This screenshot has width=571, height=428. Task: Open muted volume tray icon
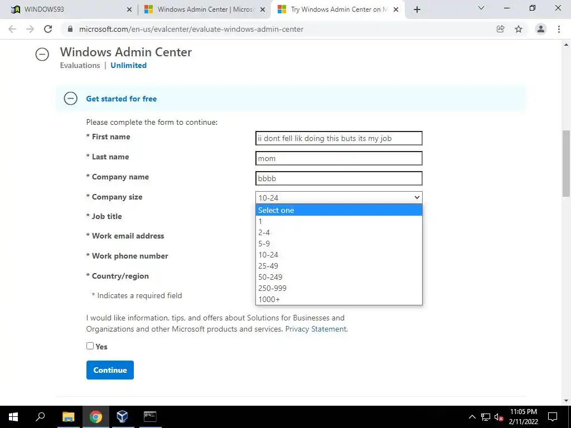pos(499,417)
